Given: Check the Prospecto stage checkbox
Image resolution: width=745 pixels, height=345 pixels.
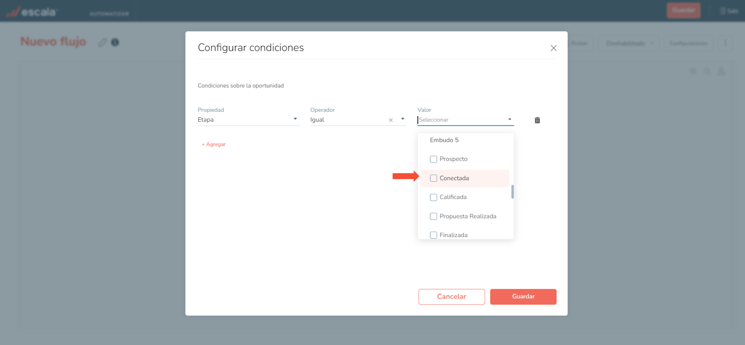Looking at the screenshot, I should [433, 159].
